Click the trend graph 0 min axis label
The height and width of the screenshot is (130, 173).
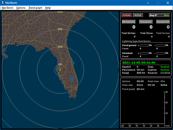tap(167, 126)
